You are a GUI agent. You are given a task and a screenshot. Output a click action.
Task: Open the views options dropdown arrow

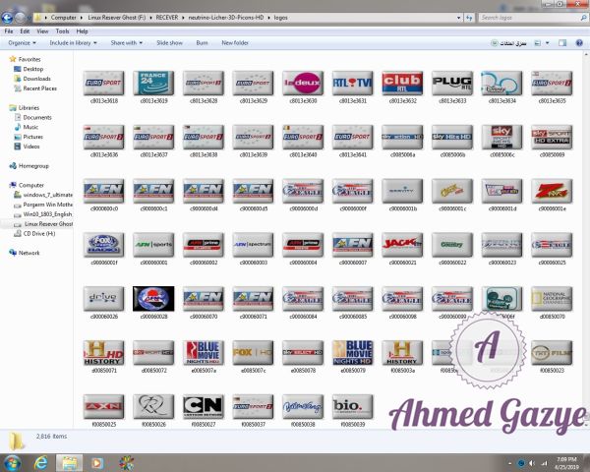pos(547,43)
